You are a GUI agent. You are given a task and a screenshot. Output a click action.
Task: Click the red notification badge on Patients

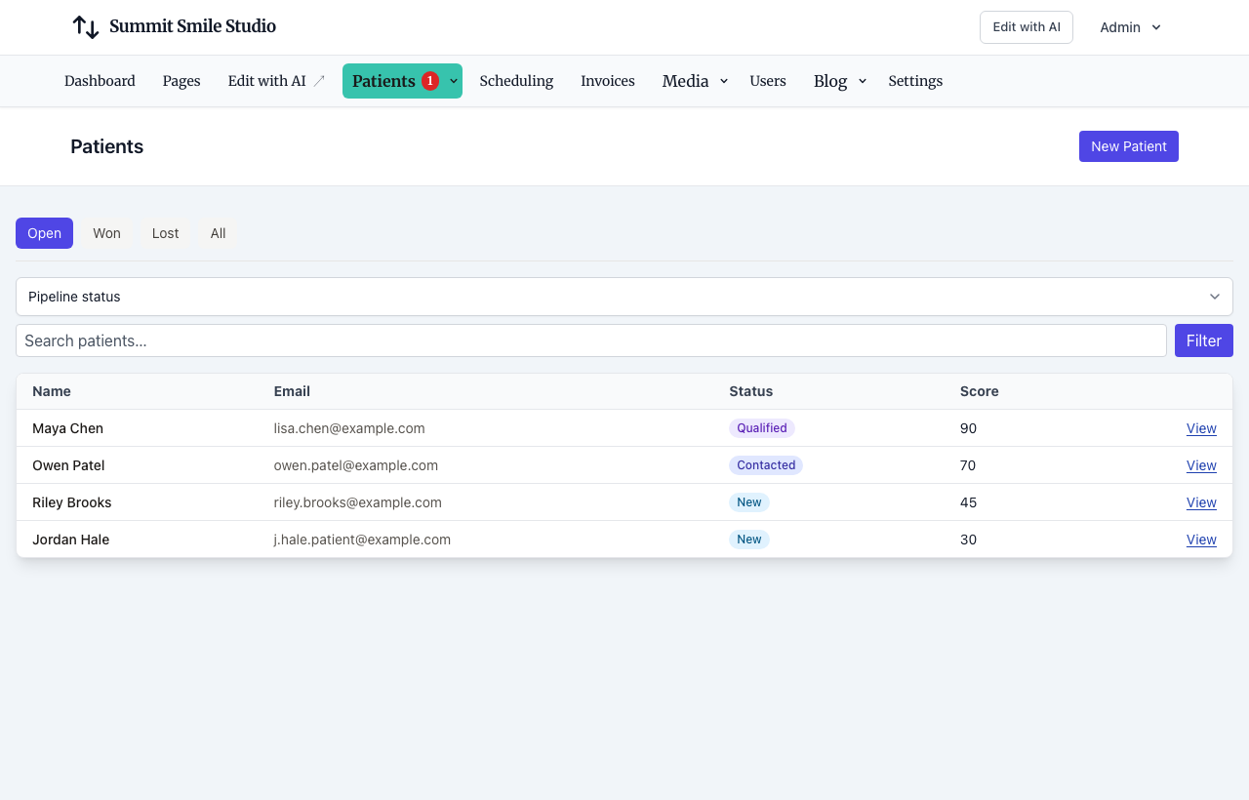tap(430, 81)
